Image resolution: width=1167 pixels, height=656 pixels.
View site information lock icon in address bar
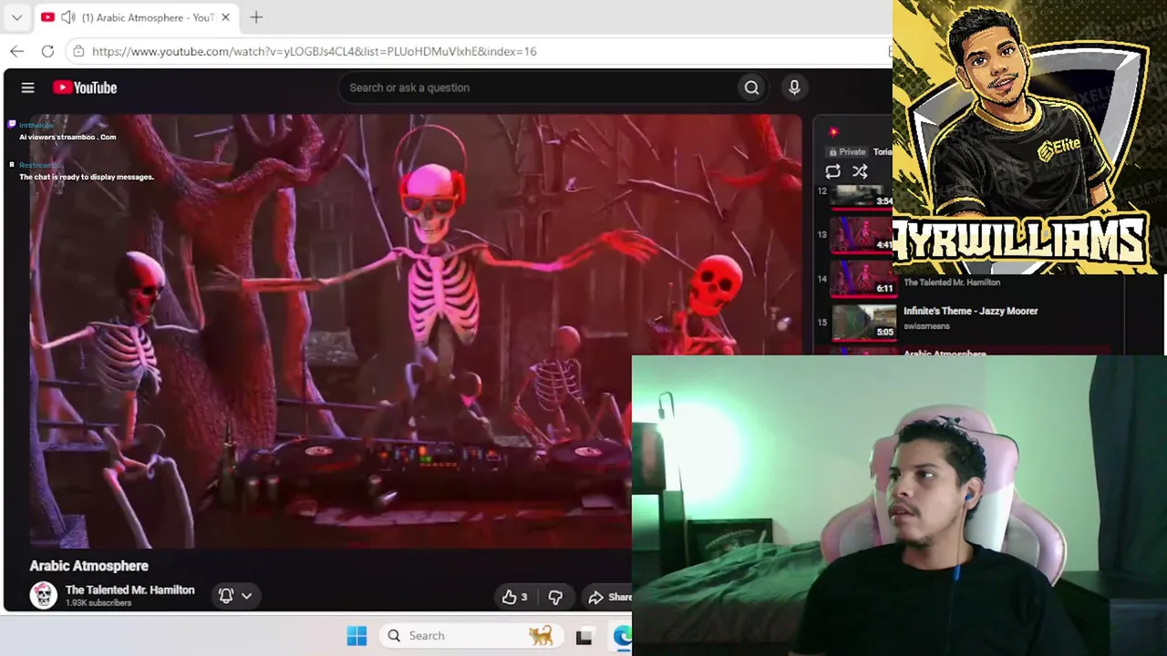(78, 51)
